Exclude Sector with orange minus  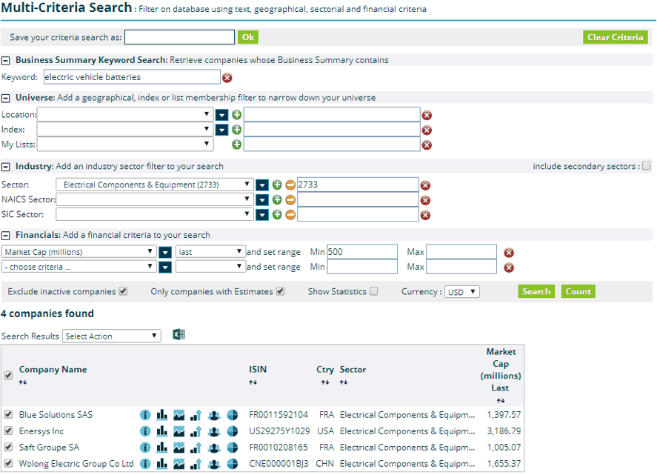[x=290, y=185]
